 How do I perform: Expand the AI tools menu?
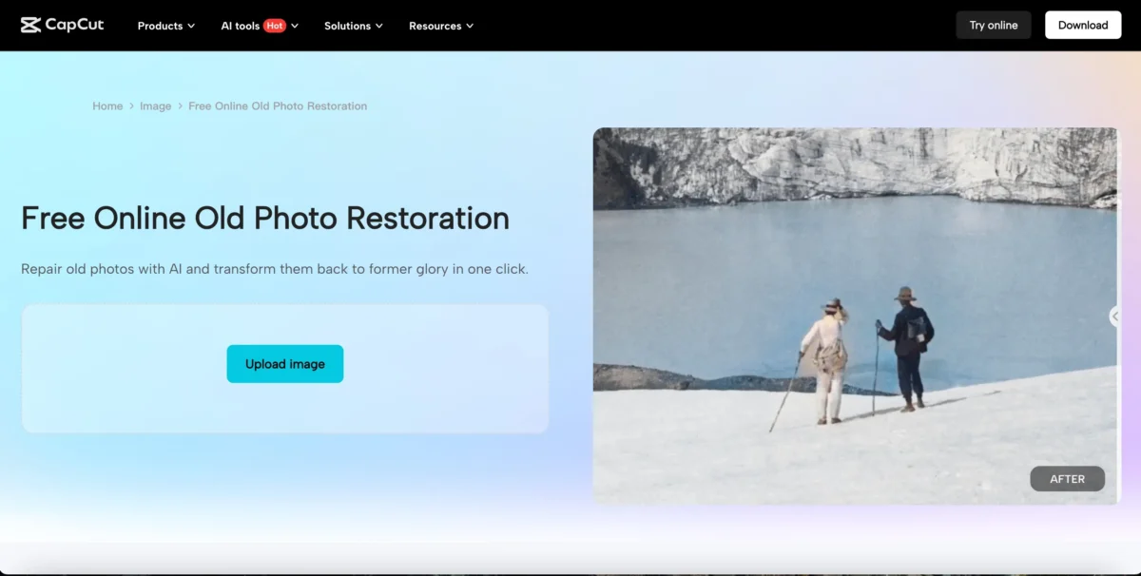pyautogui.click(x=241, y=26)
